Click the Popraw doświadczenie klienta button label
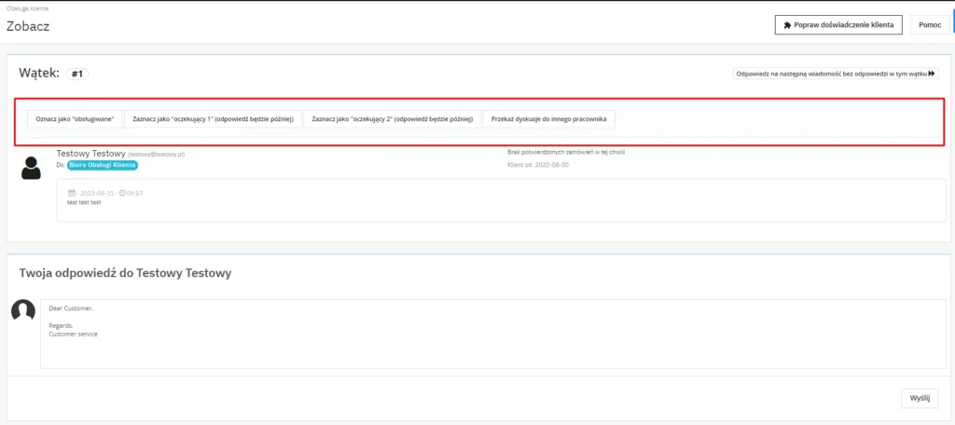 click(844, 25)
